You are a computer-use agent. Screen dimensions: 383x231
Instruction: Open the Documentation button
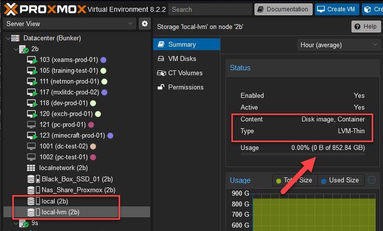284,9
